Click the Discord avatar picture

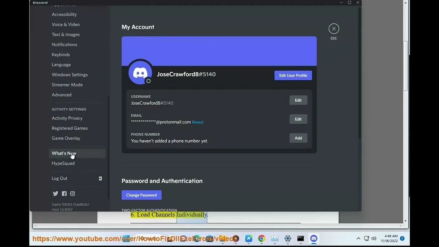tap(140, 73)
